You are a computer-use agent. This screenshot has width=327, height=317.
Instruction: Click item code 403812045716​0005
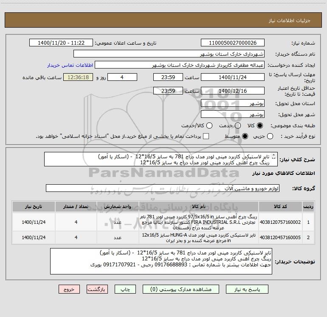coord(280,237)
